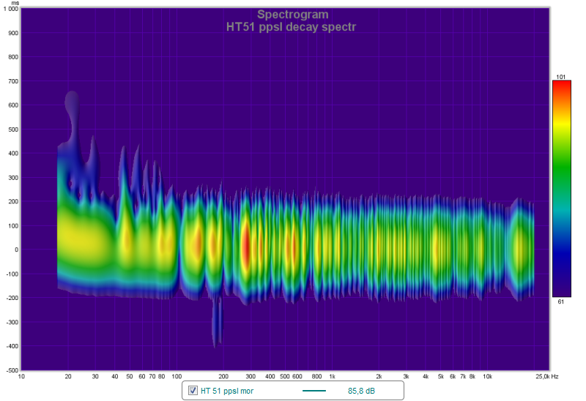Click the 50 frequency axis label
The height and width of the screenshot is (401, 586).
click(x=130, y=376)
